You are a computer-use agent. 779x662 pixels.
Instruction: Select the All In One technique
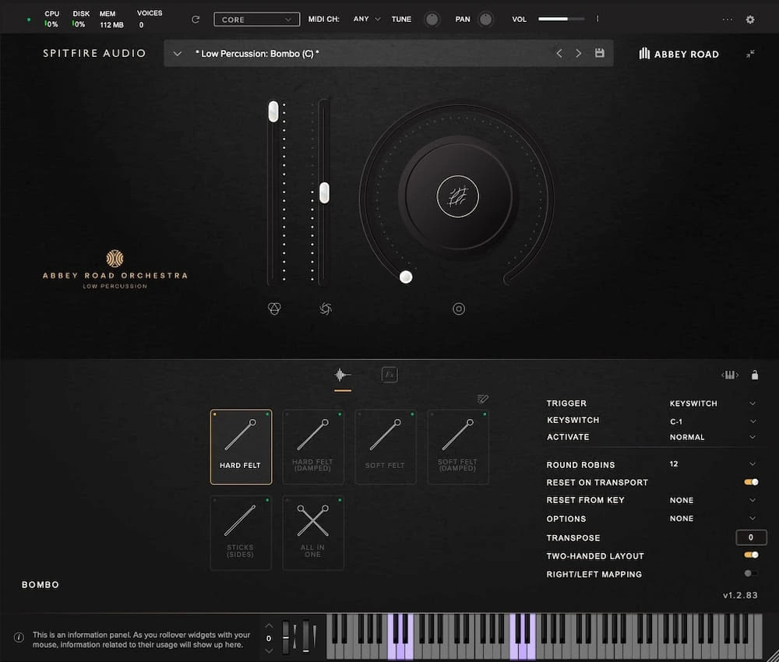click(x=312, y=532)
